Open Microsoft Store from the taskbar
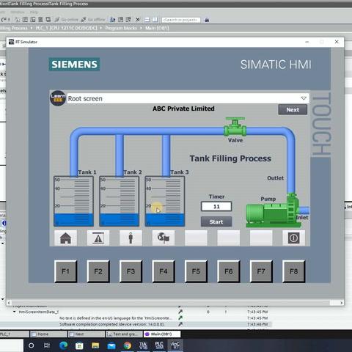Screen dimensions: 352x352 (79, 345)
